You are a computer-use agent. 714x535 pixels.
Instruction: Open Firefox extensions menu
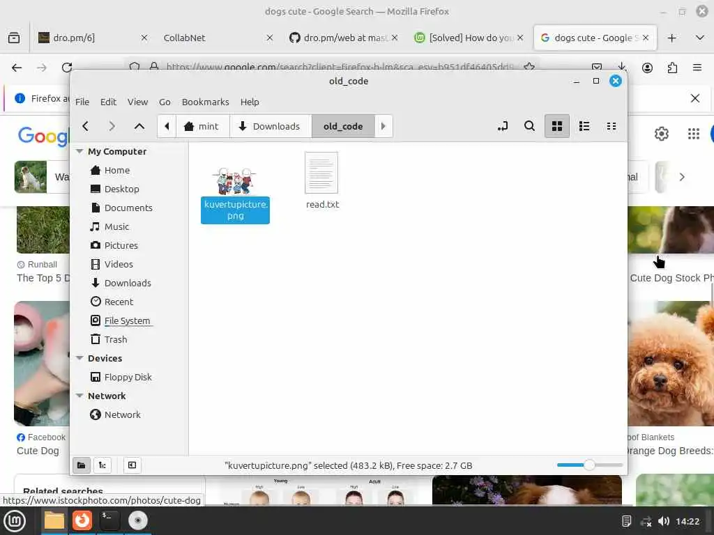(672, 68)
